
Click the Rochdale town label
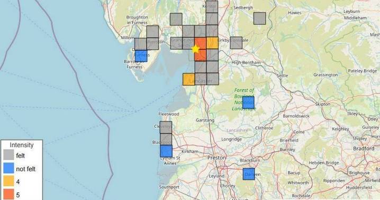[301, 196]
